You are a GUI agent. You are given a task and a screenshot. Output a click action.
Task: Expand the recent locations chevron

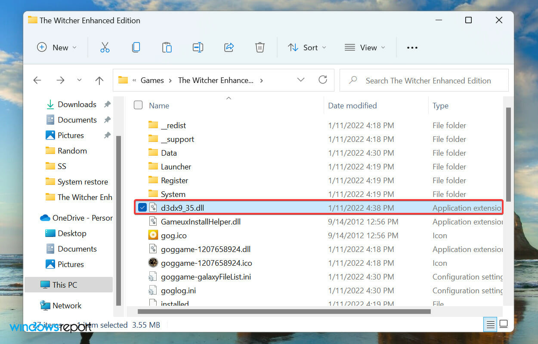coord(79,80)
